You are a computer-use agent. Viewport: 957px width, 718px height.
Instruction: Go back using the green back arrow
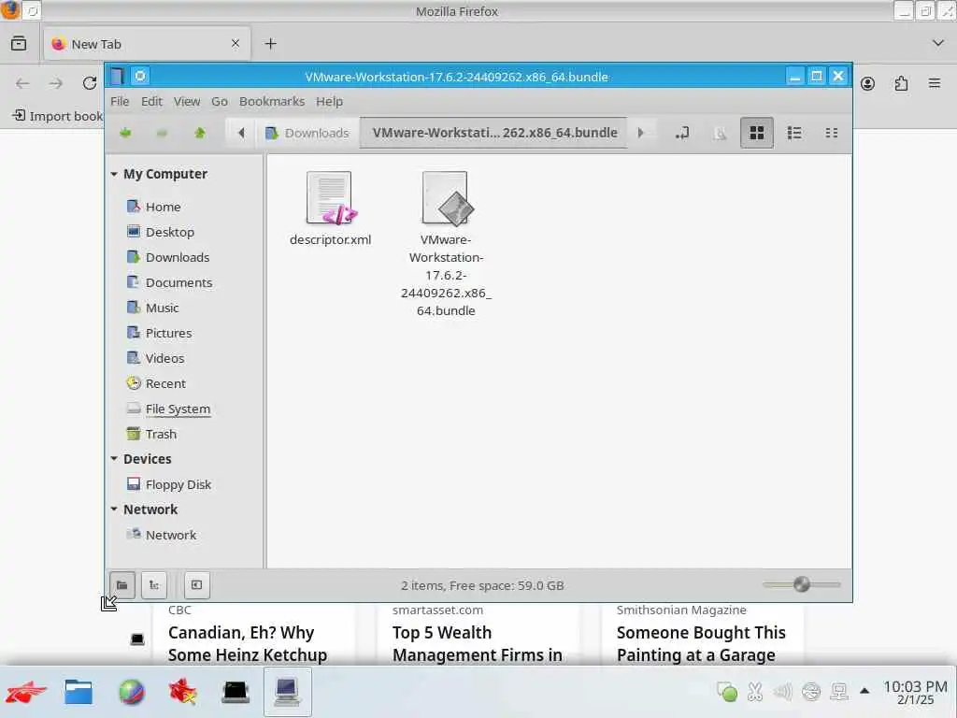[x=126, y=133]
